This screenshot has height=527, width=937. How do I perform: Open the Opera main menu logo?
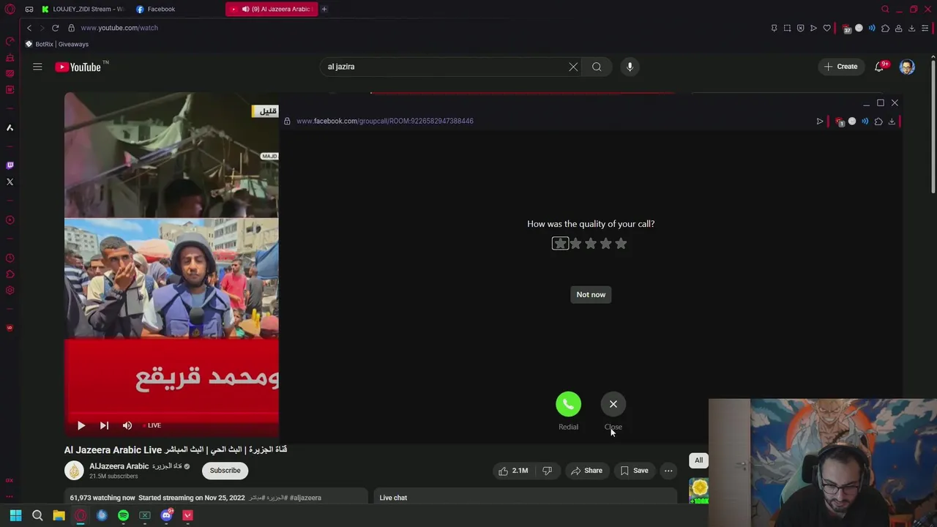click(10, 10)
